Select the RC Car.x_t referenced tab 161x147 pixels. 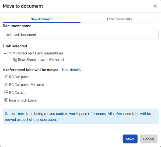(x=17, y=93)
